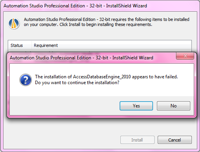Select the Requirement column header
This screenshot has height=152, width=200.
click(x=46, y=45)
